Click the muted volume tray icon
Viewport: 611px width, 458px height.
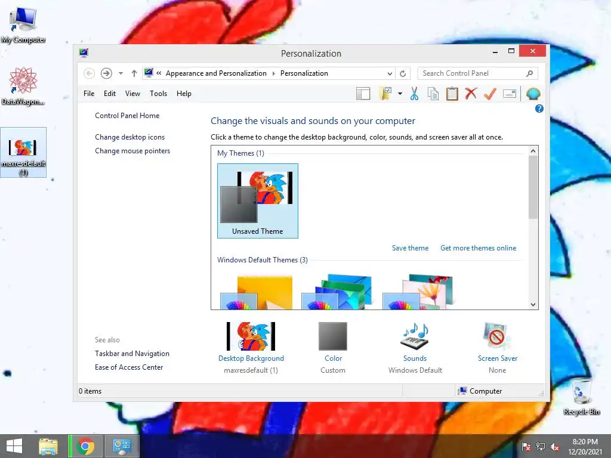click(555, 446)
